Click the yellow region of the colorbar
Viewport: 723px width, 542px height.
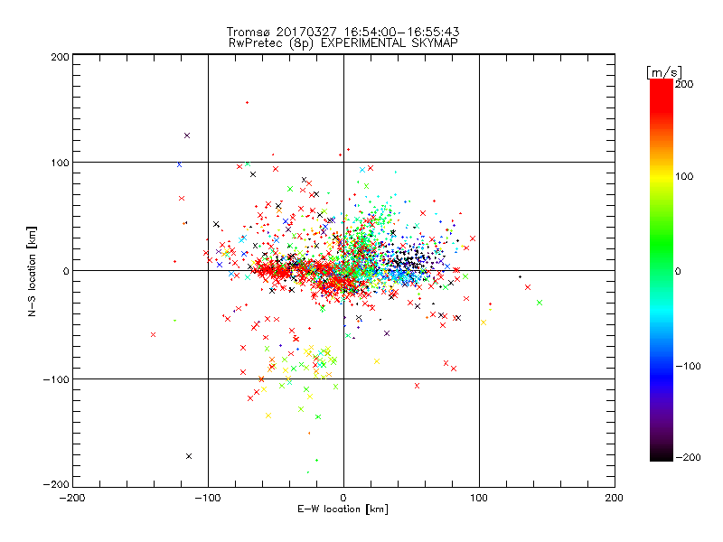tap(662, 177)
